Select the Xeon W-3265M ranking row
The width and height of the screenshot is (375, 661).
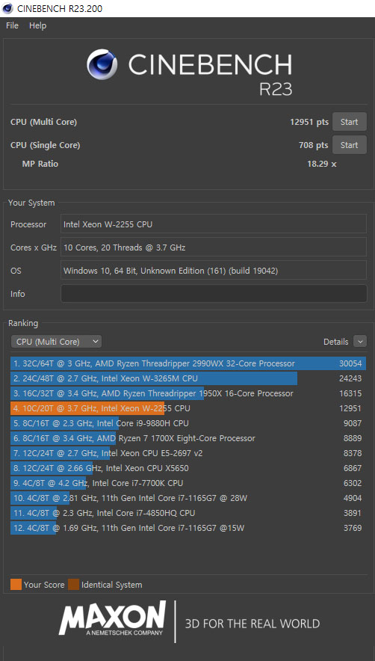[x=188, y=378]
